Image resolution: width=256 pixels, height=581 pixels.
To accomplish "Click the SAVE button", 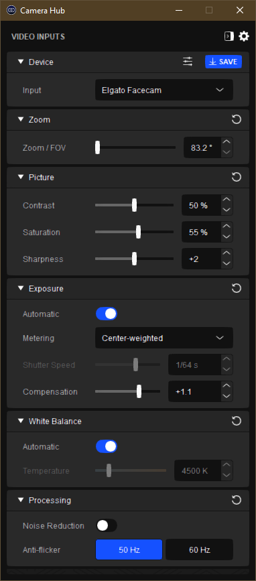I will pos(223,62).
